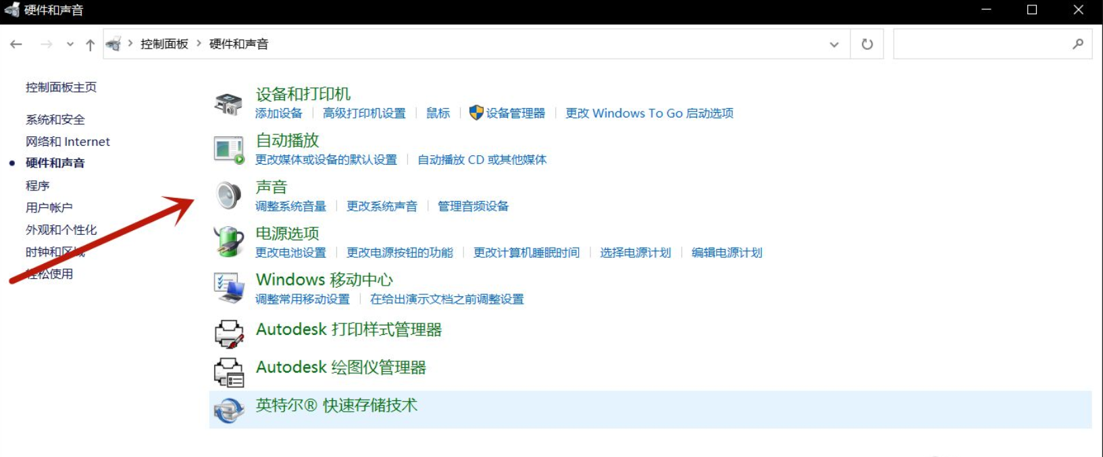The height and width of the screenshot is (457, 1103).
Task: Open Autodesk 打印样式管理器 heading
Action: (x=349, y=330)
